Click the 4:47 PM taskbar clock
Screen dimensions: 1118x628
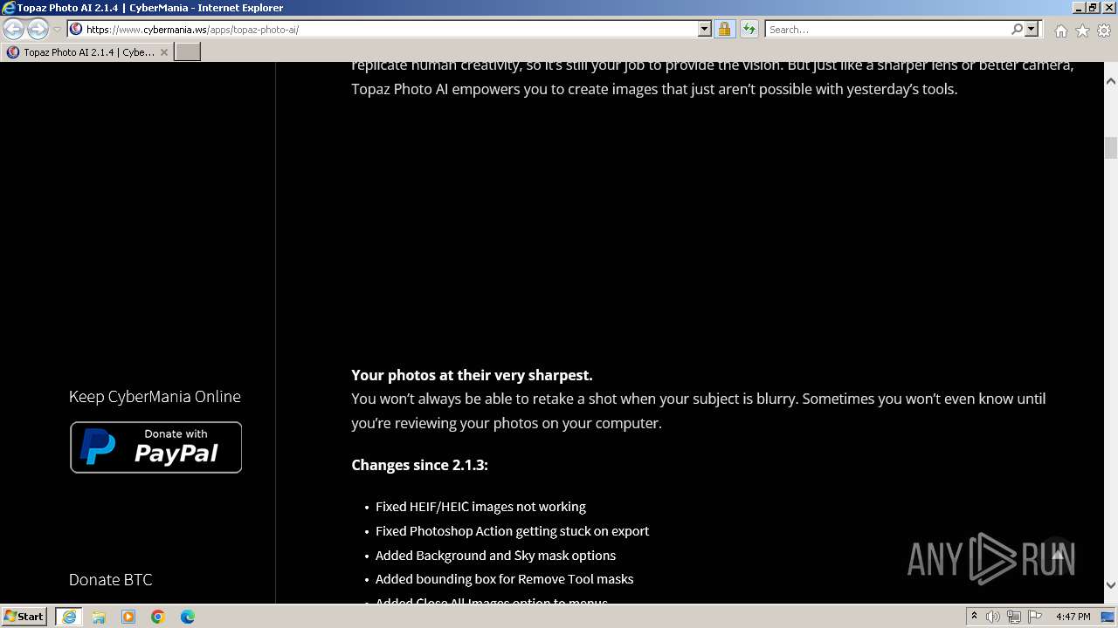[x=1073, y=617]
